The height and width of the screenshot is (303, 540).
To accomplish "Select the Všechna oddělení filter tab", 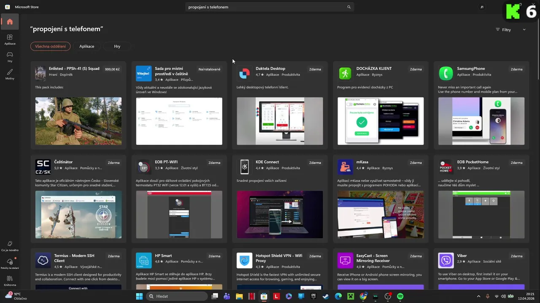I will 50,46.
